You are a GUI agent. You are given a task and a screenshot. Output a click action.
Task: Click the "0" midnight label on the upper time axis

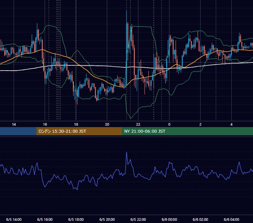[x=169, y=125]
